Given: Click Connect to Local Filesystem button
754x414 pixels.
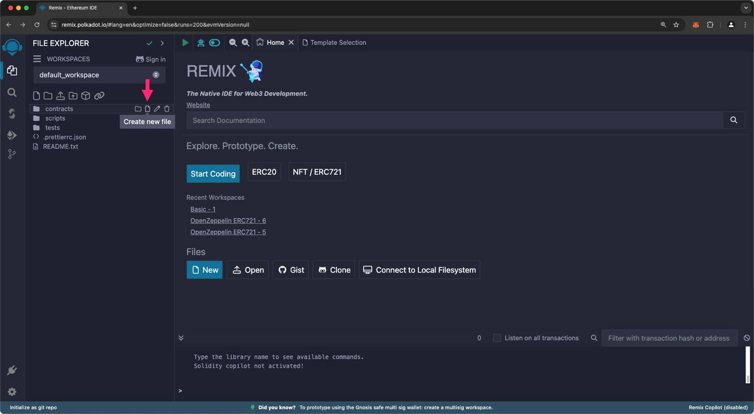Looking at the screenshot, I should [419, 270].
